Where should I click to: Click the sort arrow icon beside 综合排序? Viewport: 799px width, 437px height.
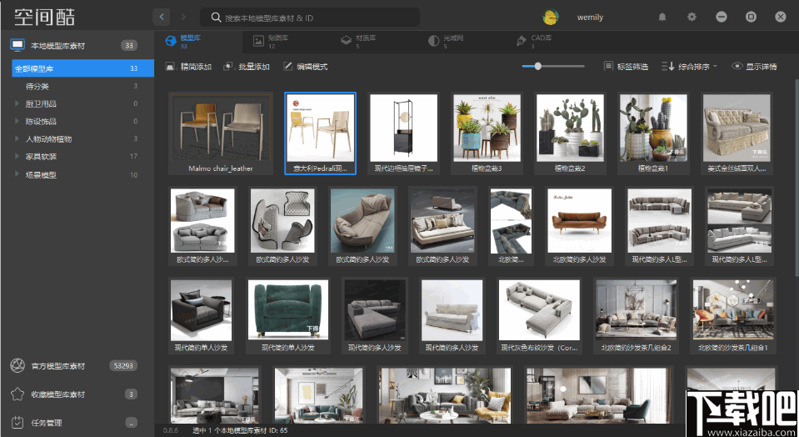(x=667, y=66)
